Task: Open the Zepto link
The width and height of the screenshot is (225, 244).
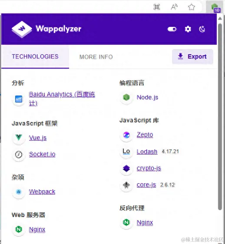Action: (x=145, y=135)
